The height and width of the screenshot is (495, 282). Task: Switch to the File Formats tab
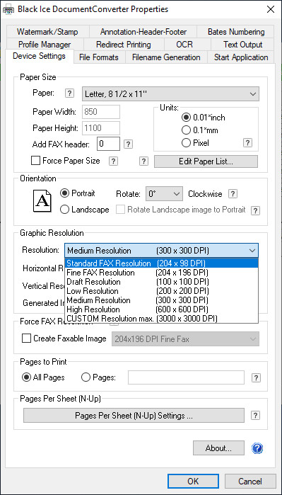click(99, 57)
